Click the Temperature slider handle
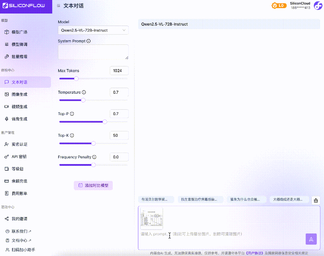Viewport: 324px width, 256px height. click(x=83, y=100)
